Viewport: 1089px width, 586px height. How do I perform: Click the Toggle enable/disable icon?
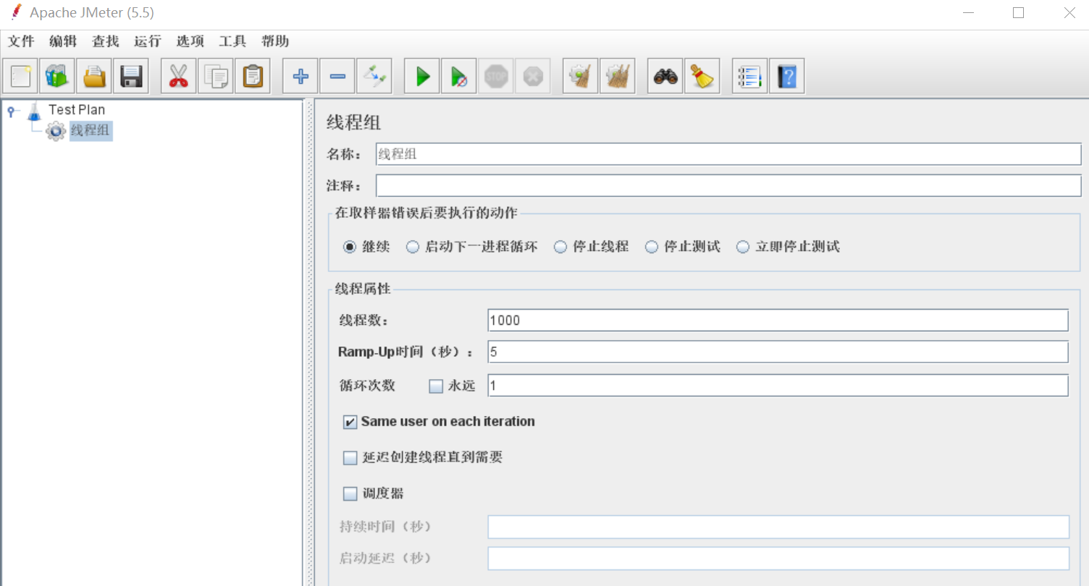374,76
